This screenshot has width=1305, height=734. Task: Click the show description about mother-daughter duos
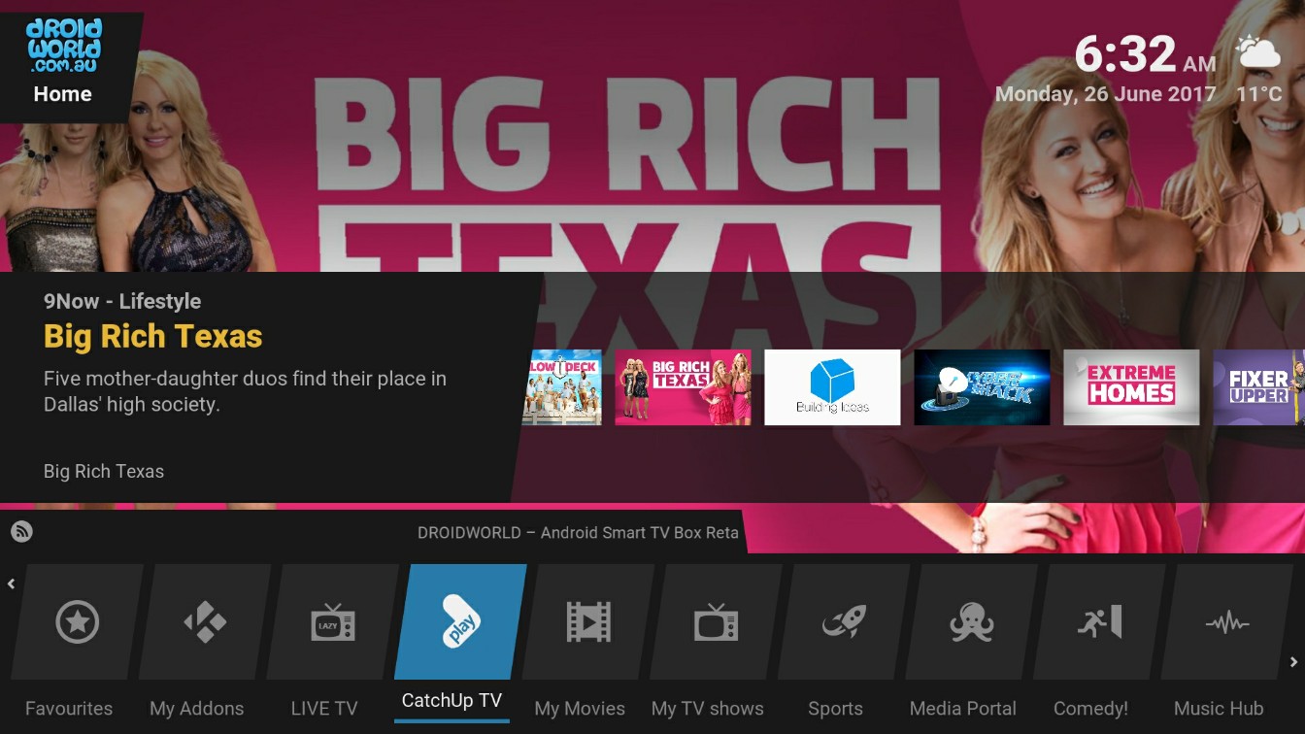[x=245, y=391]
